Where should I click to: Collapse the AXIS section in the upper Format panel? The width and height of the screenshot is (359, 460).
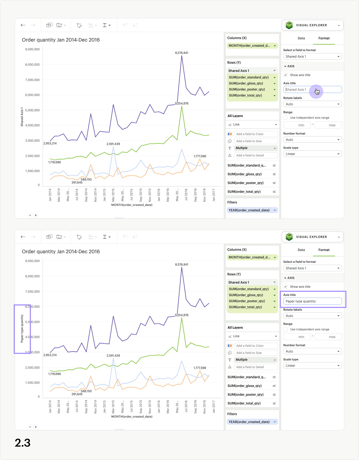coord(285,66)
